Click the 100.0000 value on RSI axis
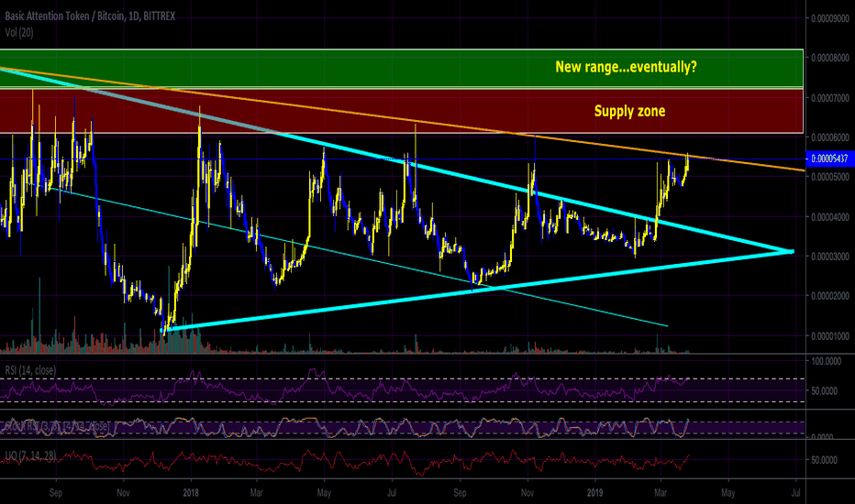This screenshot has width=855, height=504. pos(826,361)
